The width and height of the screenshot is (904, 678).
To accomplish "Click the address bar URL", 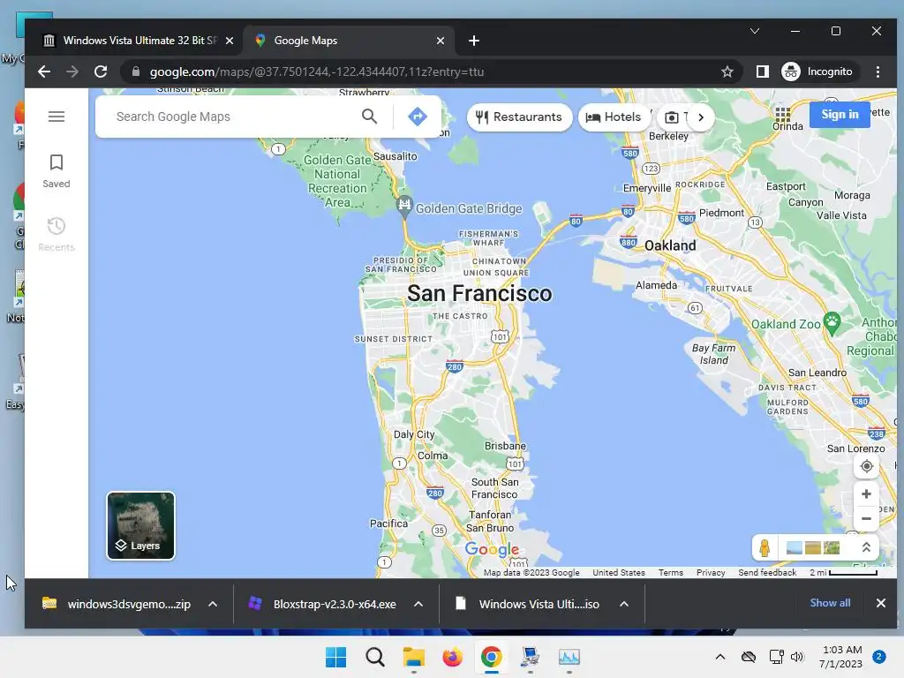I will pyautogui.click(x=317, y=72).
